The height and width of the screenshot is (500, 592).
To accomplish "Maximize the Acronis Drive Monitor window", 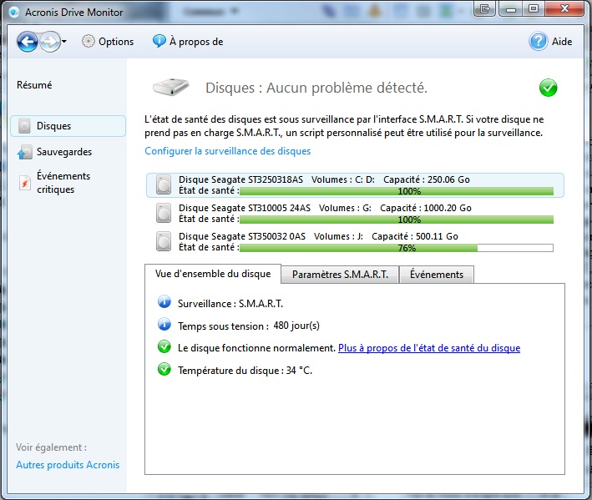I will click(534, 8).
